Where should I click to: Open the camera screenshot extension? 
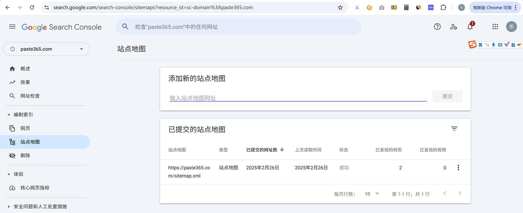(x=382, y=7)
